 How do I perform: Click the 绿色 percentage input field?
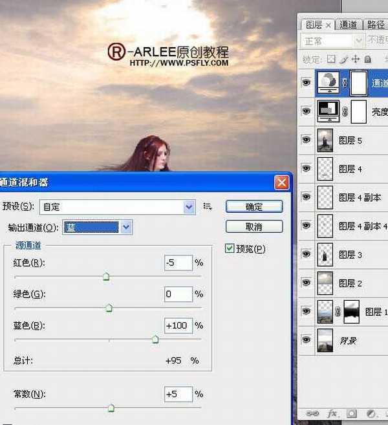178,294
